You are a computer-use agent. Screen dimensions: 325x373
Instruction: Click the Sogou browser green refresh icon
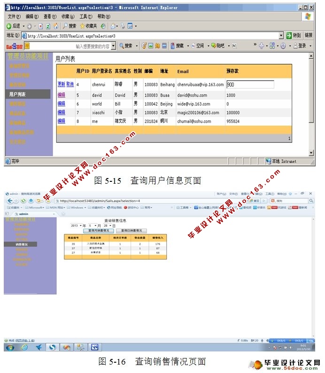click(x=23, y=201)
